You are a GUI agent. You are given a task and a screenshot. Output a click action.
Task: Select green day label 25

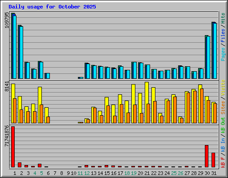click(x=174, y=173)
